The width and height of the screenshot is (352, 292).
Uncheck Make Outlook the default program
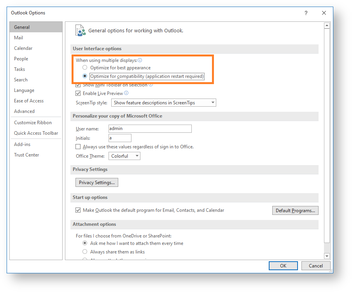pos(78,210)
